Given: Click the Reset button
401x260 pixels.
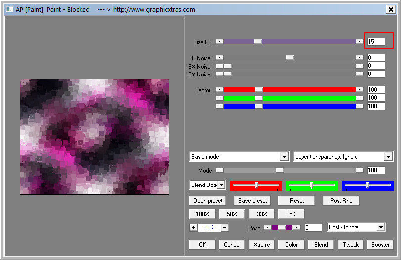Looking at the screenshot, I should (x=297, y=201).
